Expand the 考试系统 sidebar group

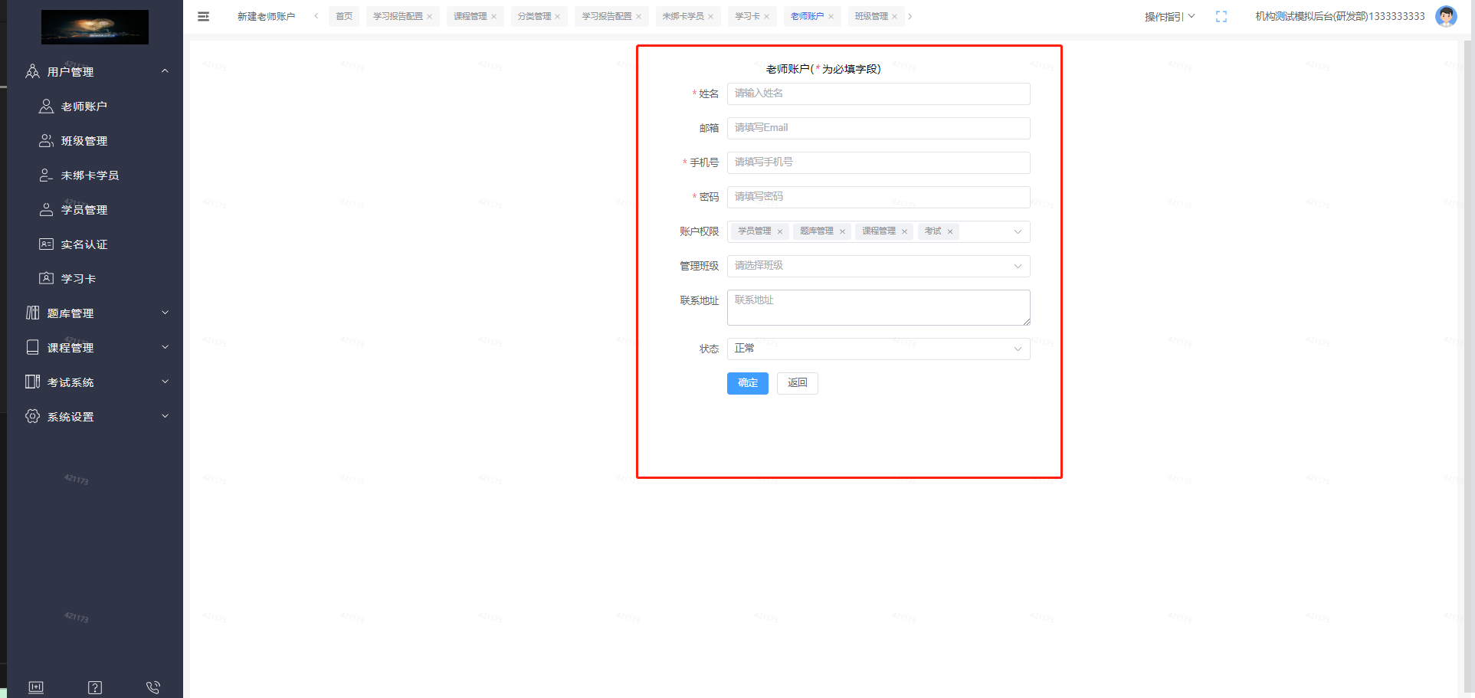95,382
